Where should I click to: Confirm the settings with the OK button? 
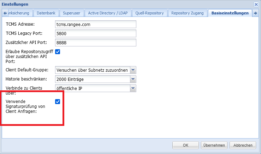pos(185,145)
